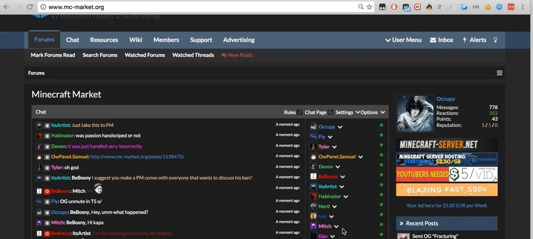533x239 pixels.
Task: Open the Wiki tab
Action: click(135, 40)
